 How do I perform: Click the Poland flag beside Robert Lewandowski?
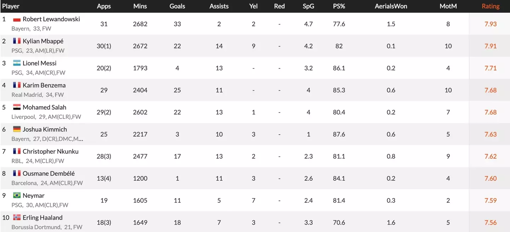pyautogui.click(x=17, y=19)
